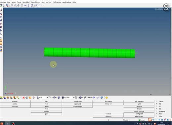Click the monitor display icon in bottom toolbar
The height and width of the screenshot is (125, 172).
pos(102,98)
